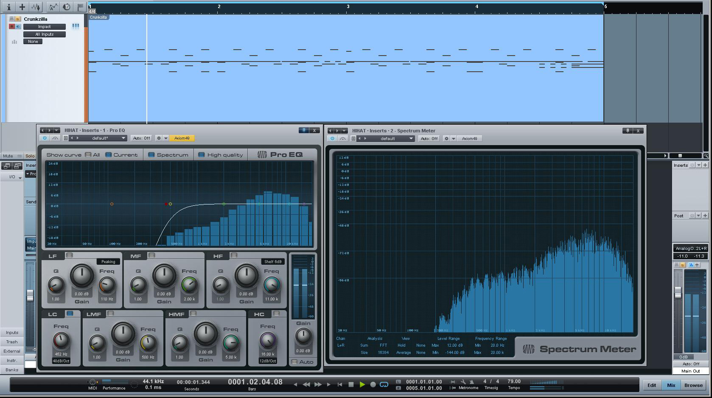Screen dimensions: 712x398
Task: Toggle High quality mode in Pro EQ
Action: pos(202,155)
